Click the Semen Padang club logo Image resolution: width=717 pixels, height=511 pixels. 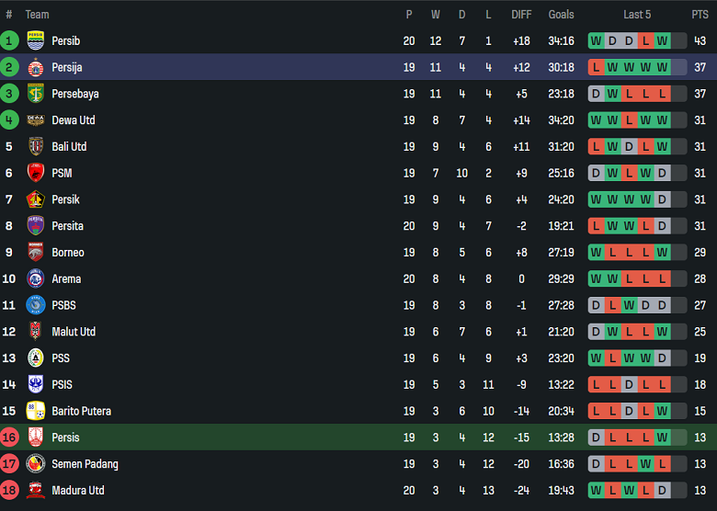[x=36, y=464]
